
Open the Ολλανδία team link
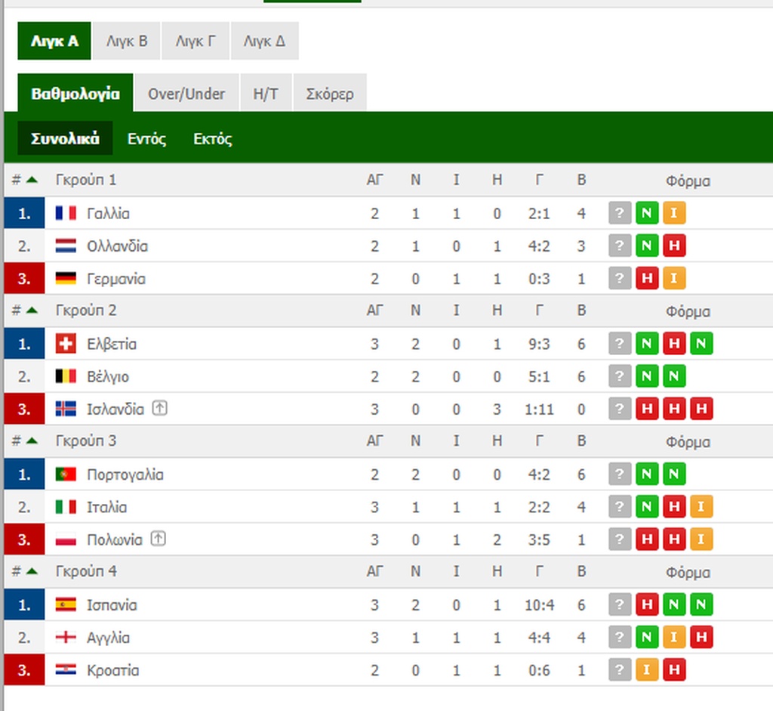(x=117, y=246)
